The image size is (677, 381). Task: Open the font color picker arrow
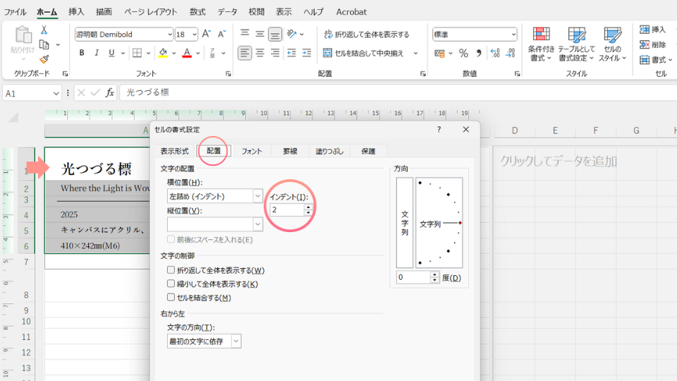tap(200, 53)
